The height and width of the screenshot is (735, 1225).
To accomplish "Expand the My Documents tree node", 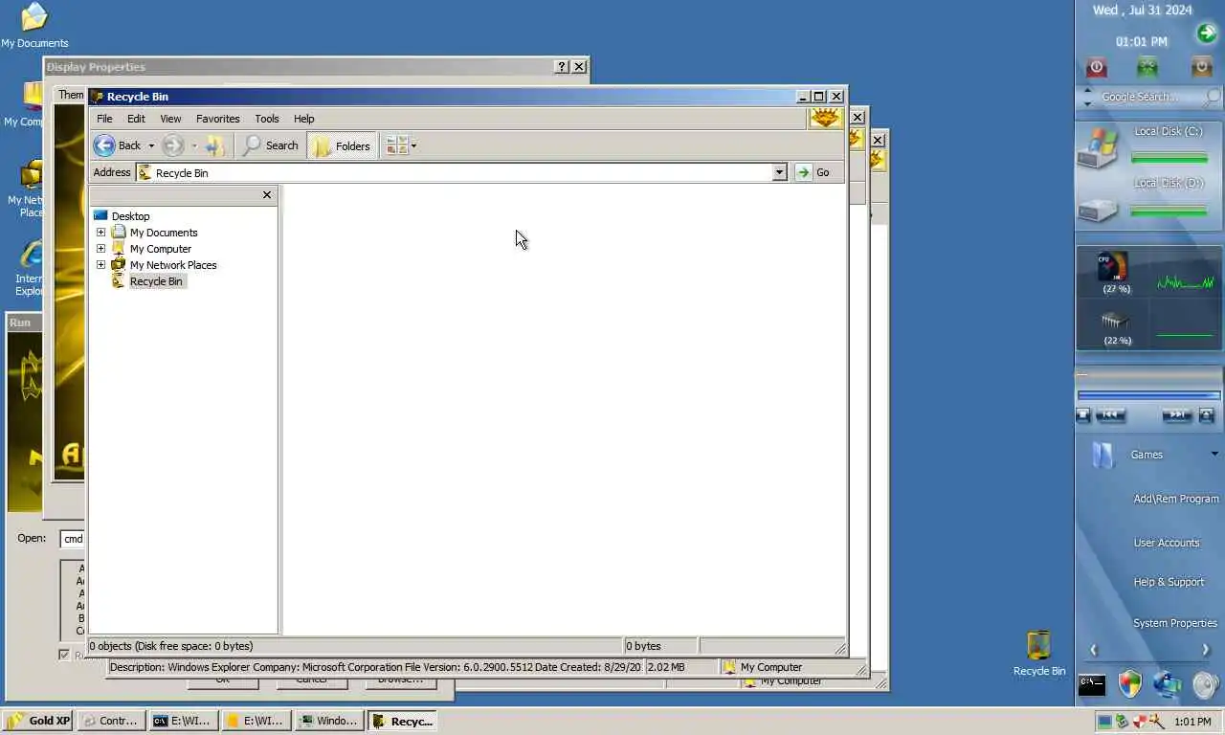I will tap(100, 232).
